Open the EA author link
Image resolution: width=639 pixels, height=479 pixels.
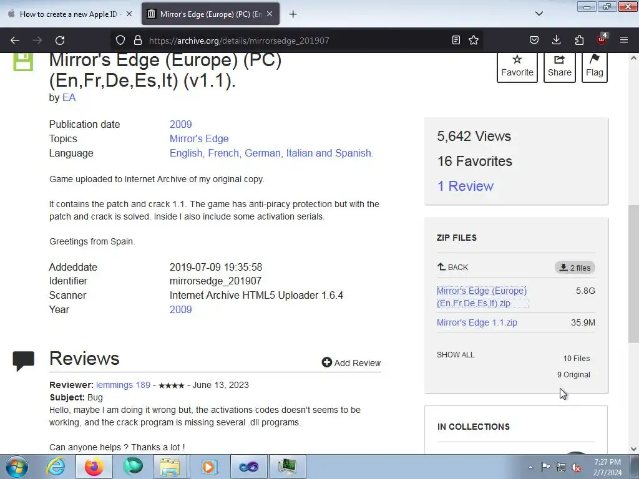(x=69, y=98)
